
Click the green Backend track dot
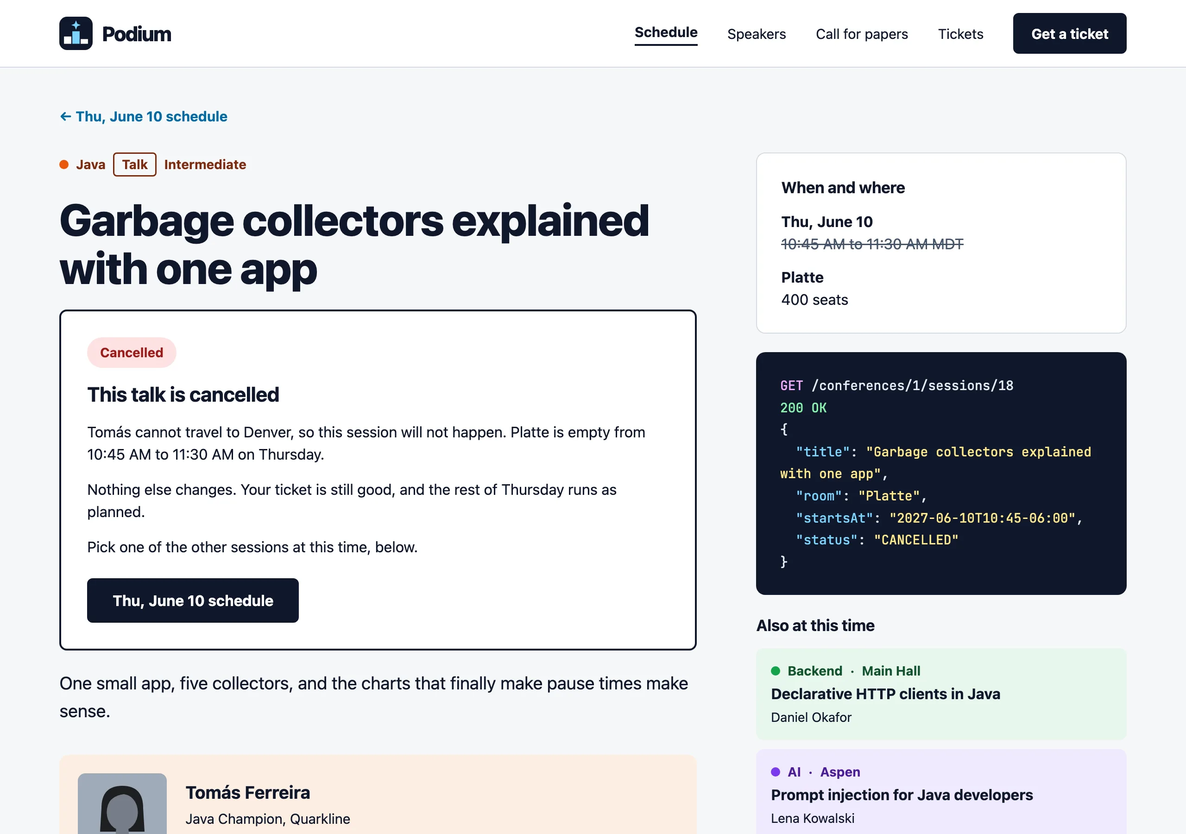pyautogui.click(x=776, y=671)
